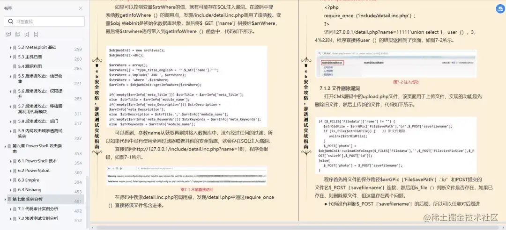Click the 图7-2 injection result screenshot
This screenshot has width=506, height=230.
click(x=396, y=64)
